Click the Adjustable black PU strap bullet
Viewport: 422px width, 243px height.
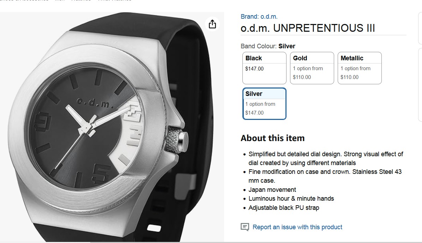[283, 208]
